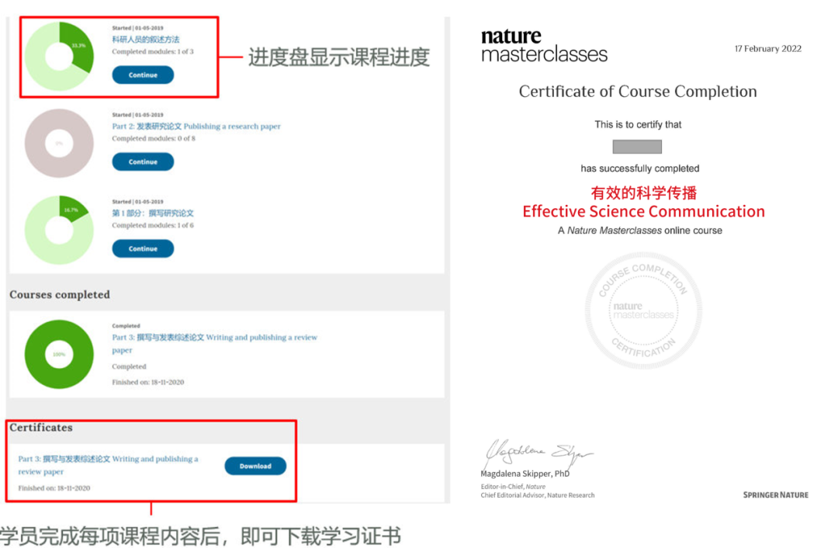The image size is (838, 548).
Task: Click 'A Nature Masterclasses online course' text
Action: pos(640,231)
